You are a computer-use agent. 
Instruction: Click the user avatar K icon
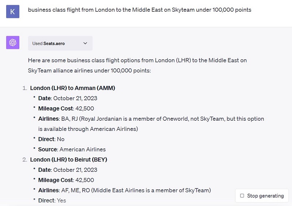[13, 12]
